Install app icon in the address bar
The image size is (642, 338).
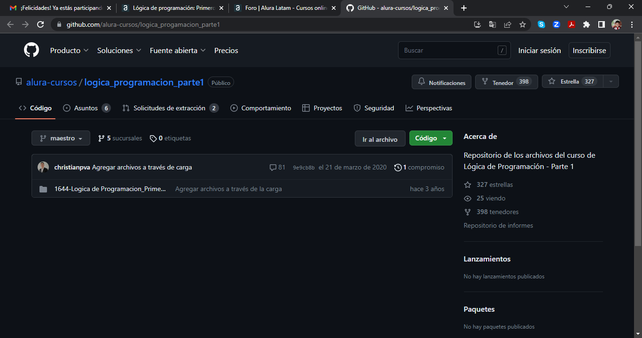pos(478,24)
